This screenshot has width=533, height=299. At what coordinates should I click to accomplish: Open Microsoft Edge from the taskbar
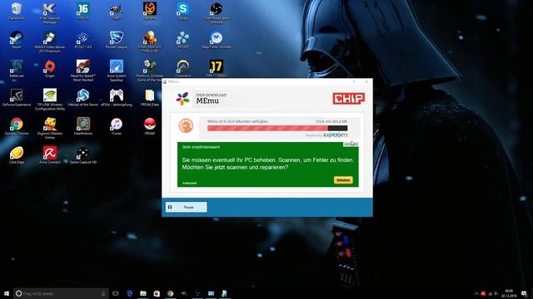130,293
